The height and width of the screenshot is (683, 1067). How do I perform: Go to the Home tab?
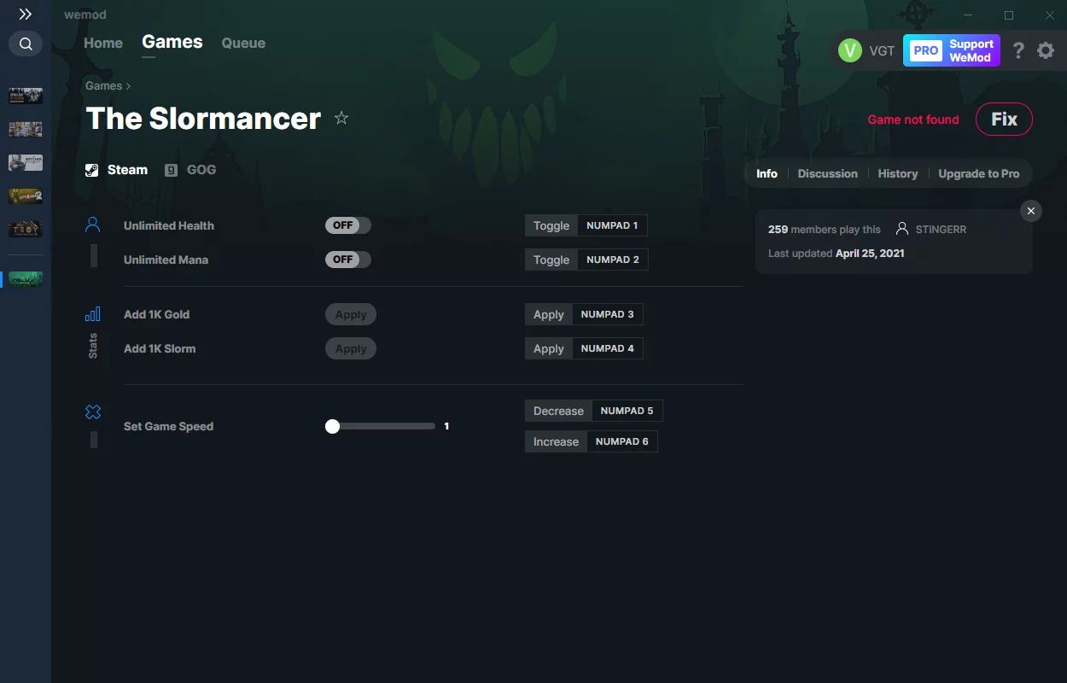(103, 43)
